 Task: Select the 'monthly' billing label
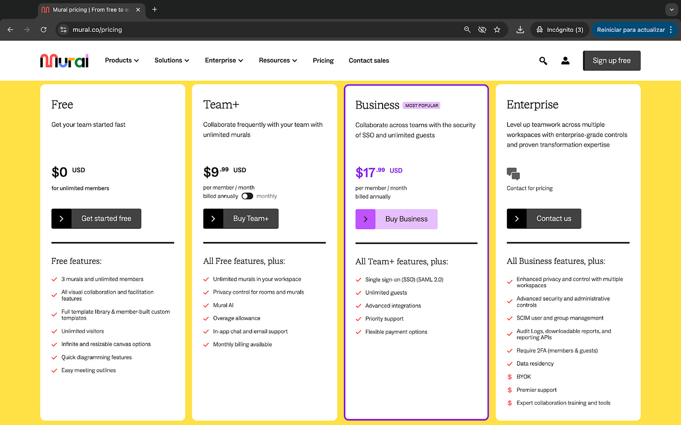(267, 196)
